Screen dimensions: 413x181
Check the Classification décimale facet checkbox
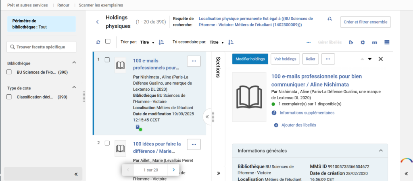tap(9, 97)
